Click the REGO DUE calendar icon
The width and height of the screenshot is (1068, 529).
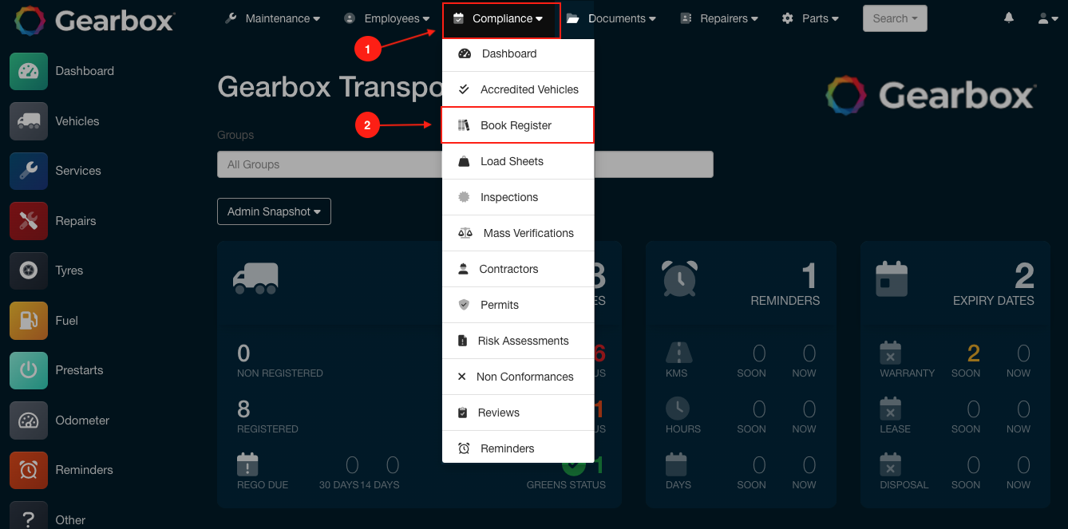coord(247,464)
